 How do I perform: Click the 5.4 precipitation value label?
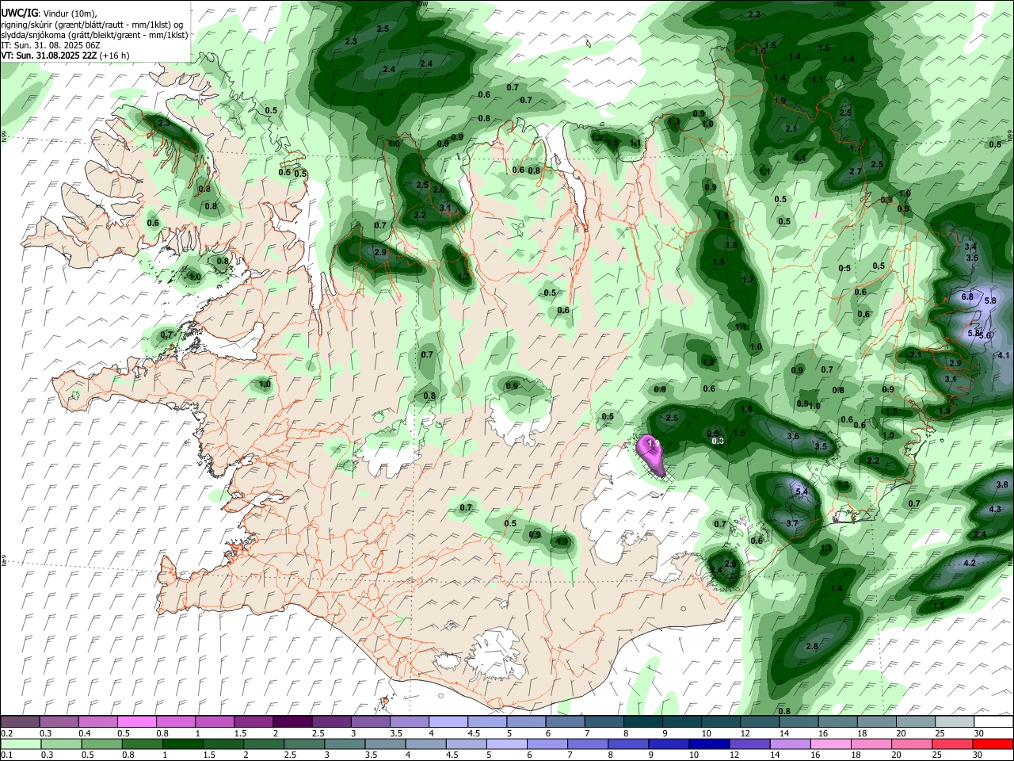click(x=801, y=492)
